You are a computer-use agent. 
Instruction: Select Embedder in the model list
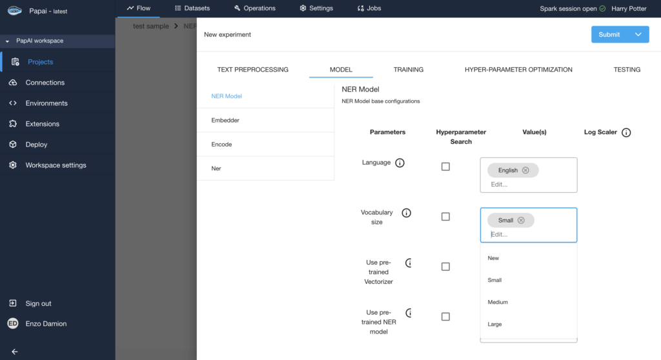(x=265, y=120)
